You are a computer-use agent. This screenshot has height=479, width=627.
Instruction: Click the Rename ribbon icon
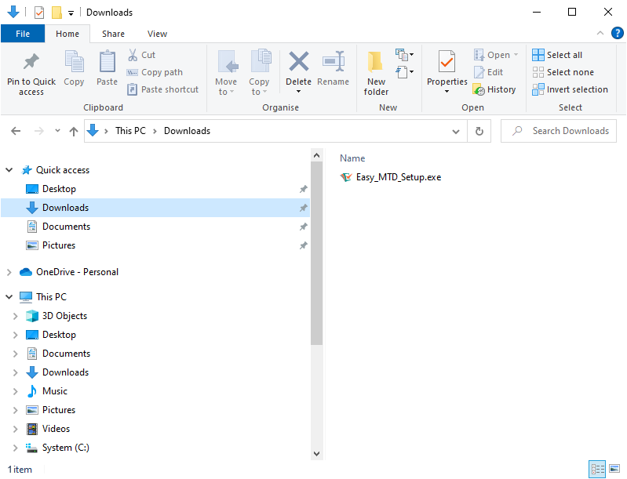(x=333, y=61)
